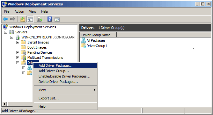213x115 pixels.
Task: Open the Action menu in menu bar
Action: [19, 11]
